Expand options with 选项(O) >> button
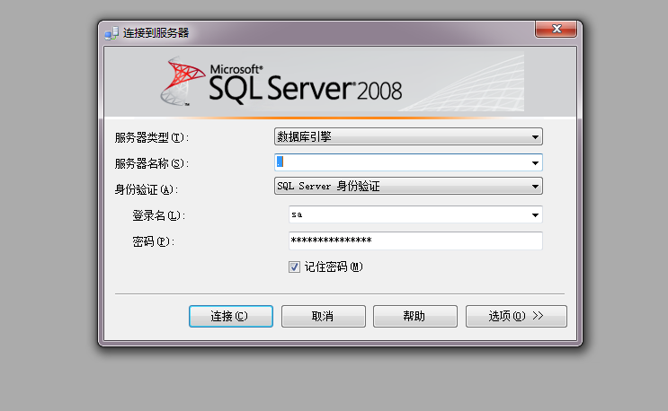The height and width of the screenshot is (411, 668). click(x=516, y=316)
